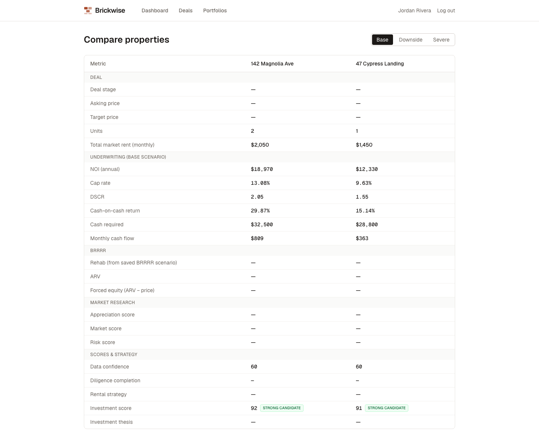Screen dimensions: 539x441
Task: Click the Data confidence row label
Action: [110, 367]
